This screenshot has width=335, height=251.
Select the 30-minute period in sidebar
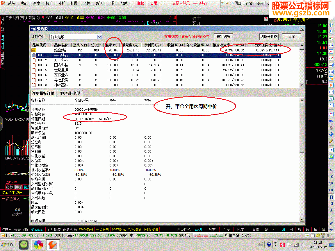click(x=331, y=183)
